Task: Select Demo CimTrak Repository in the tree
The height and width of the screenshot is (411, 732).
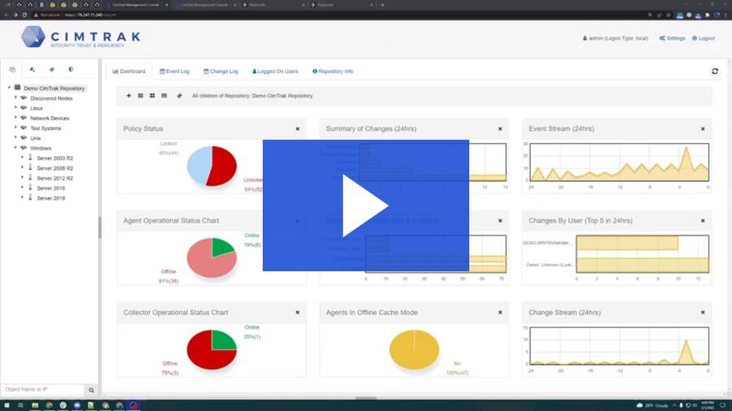Action: coord(54,88)
